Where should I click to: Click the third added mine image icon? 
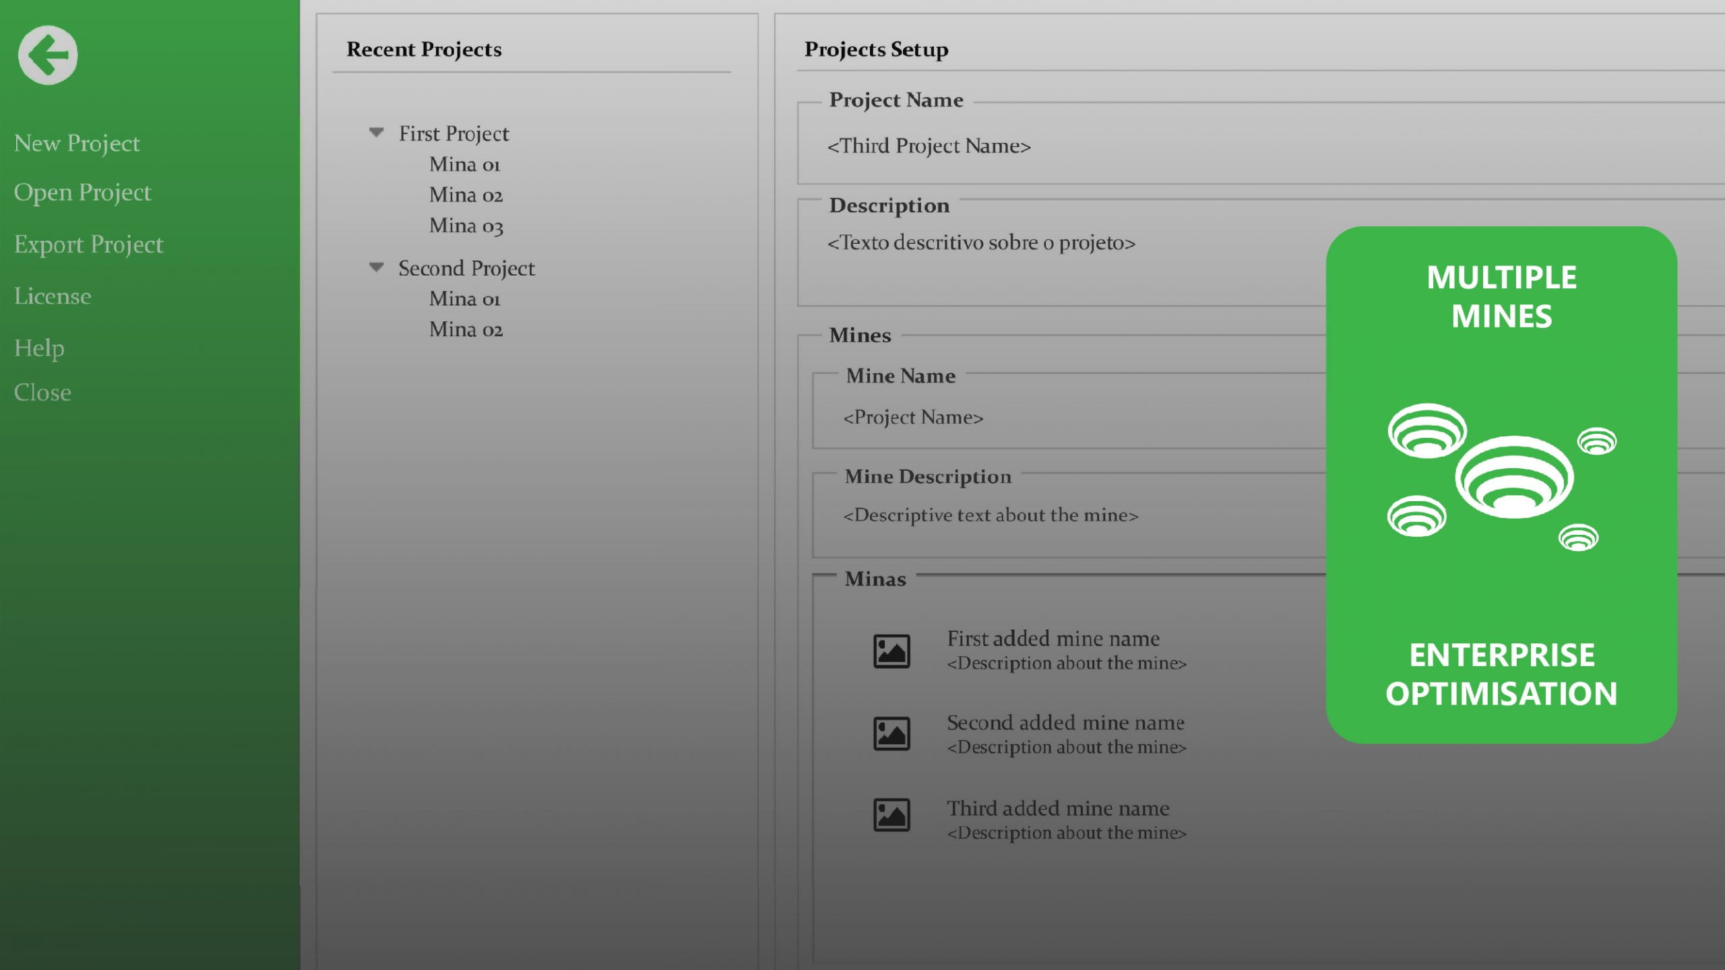(891, 815)
